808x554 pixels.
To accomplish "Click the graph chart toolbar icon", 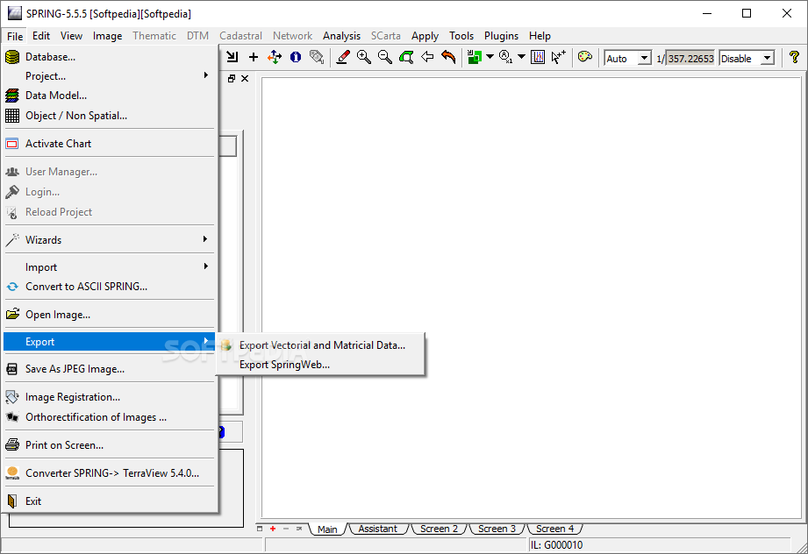I will point(538,57).
